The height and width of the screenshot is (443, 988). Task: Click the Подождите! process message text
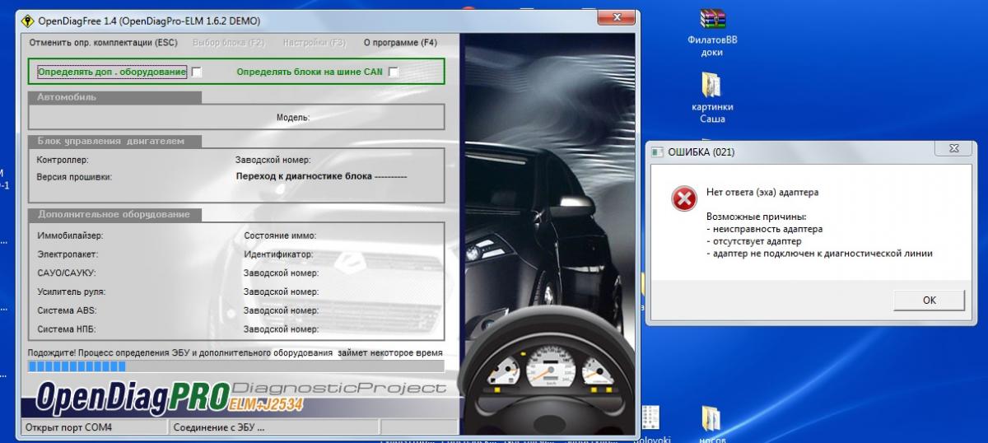[x=235, y=352]
